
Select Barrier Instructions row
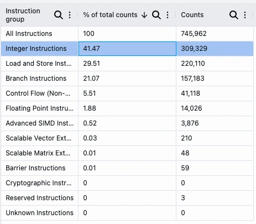[127, 168]
